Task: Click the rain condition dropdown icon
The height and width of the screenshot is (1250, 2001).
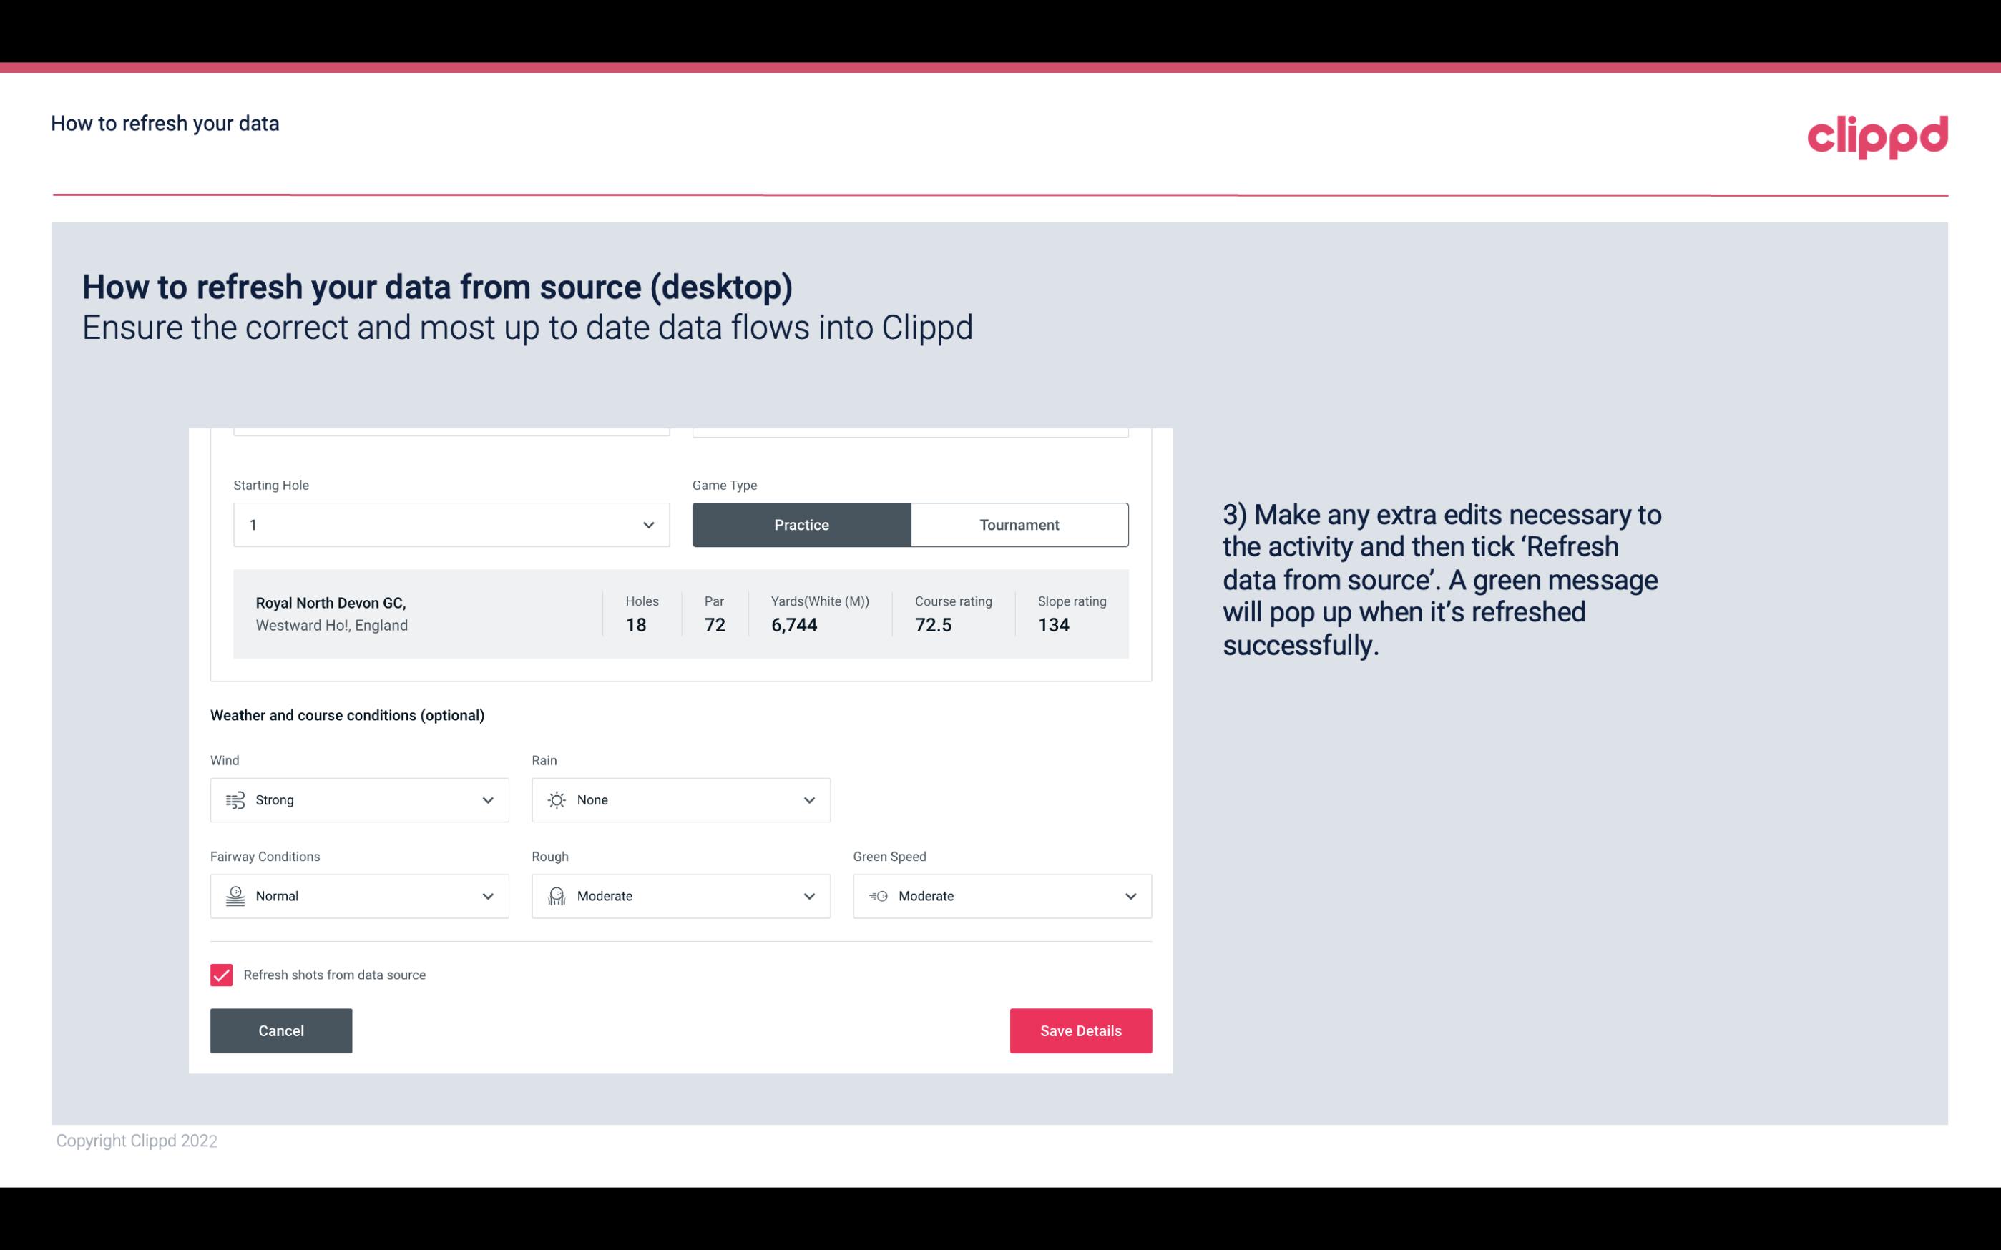Action: point(807,799)
